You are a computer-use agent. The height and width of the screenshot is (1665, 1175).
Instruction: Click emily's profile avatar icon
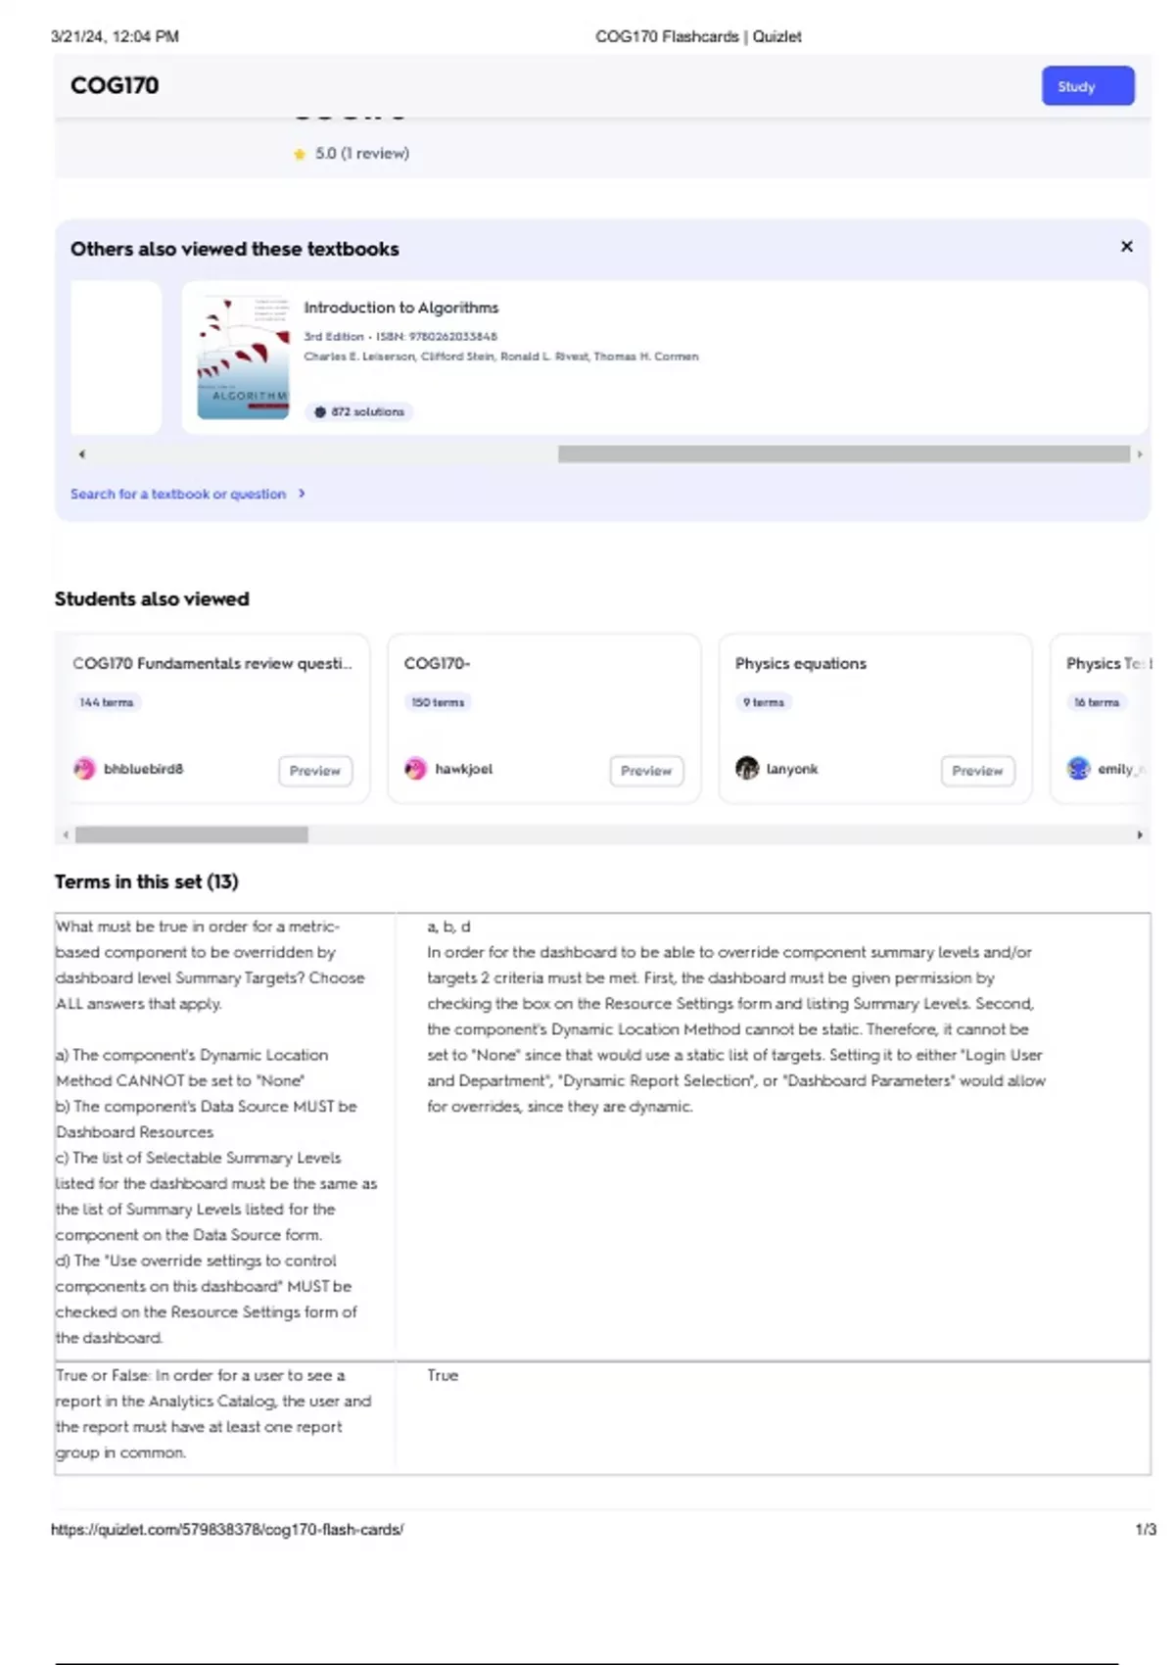tap(1078, 769)
